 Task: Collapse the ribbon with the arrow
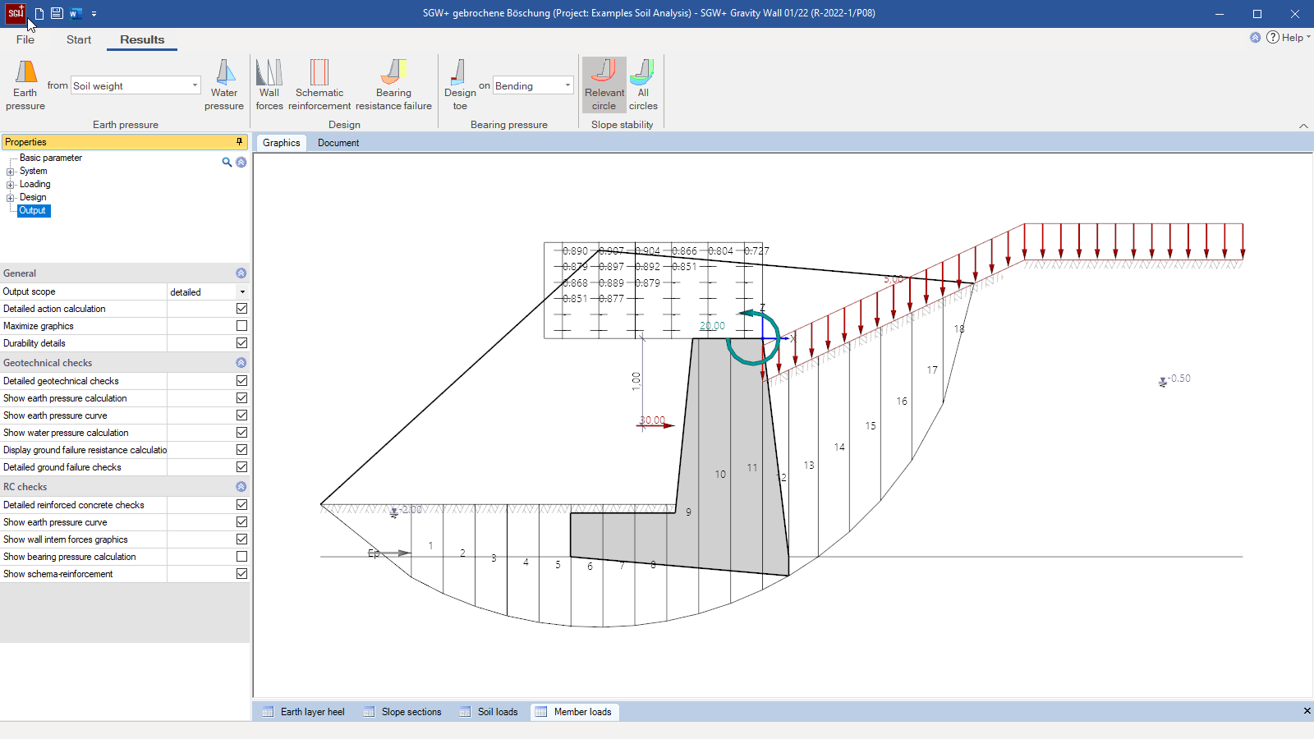click(x=1303, y=126)
